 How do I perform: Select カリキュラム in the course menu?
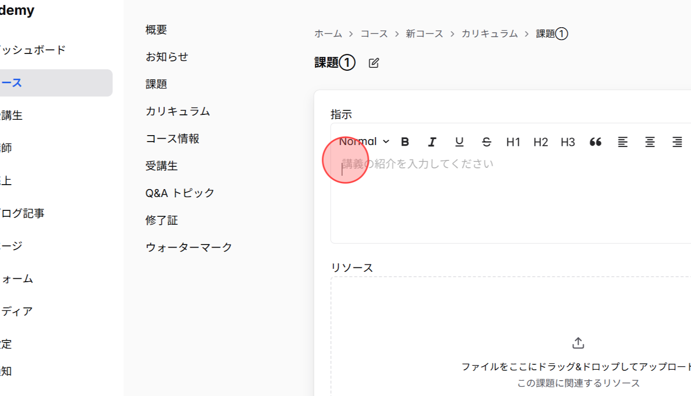coord(178,111)
